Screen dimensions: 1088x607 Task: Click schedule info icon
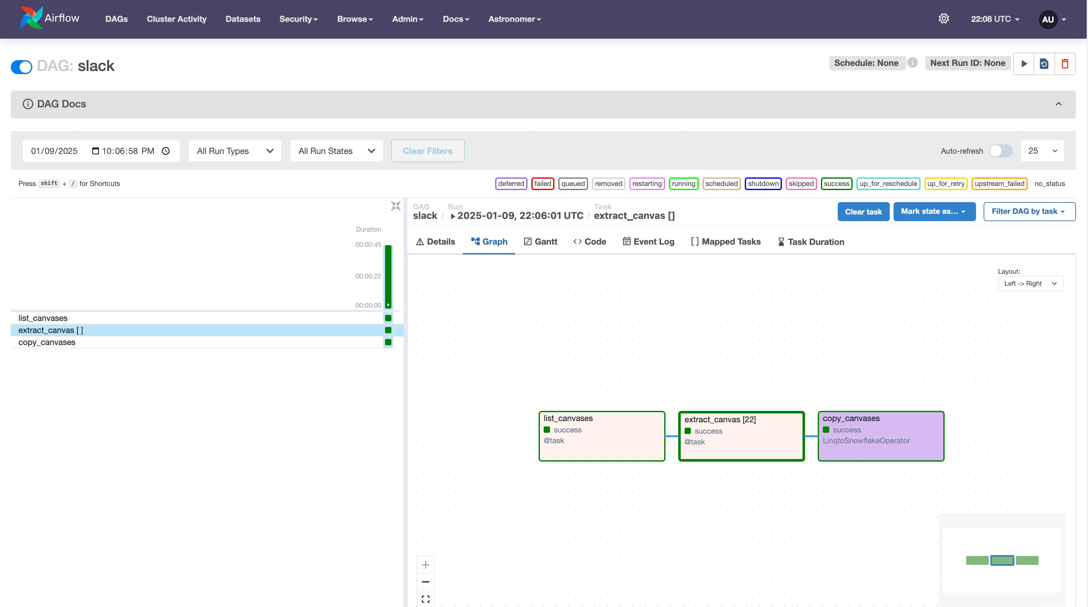pyautogui.click(x=912, y=62)
